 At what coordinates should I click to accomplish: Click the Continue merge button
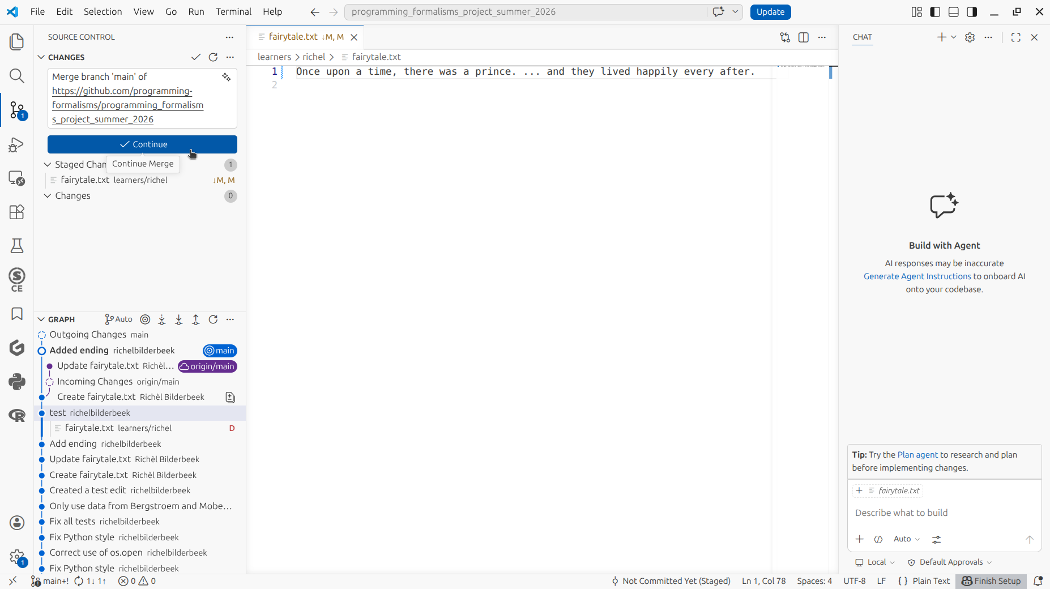[142, 144]
